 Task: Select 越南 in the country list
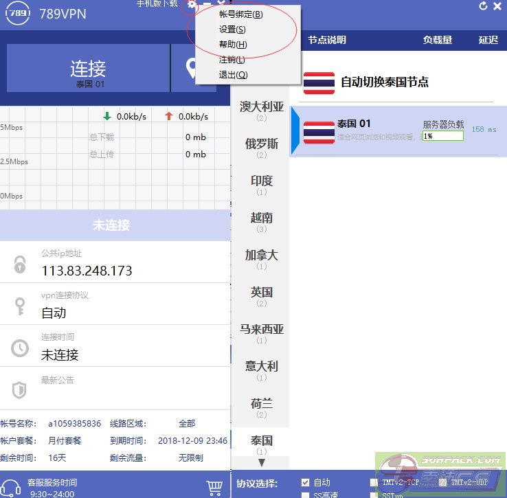tap(261, 218)
